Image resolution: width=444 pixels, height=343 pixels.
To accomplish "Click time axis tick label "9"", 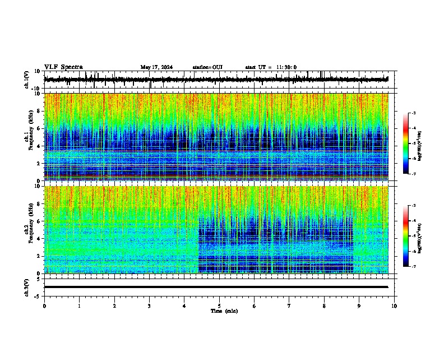I will 359,306.
